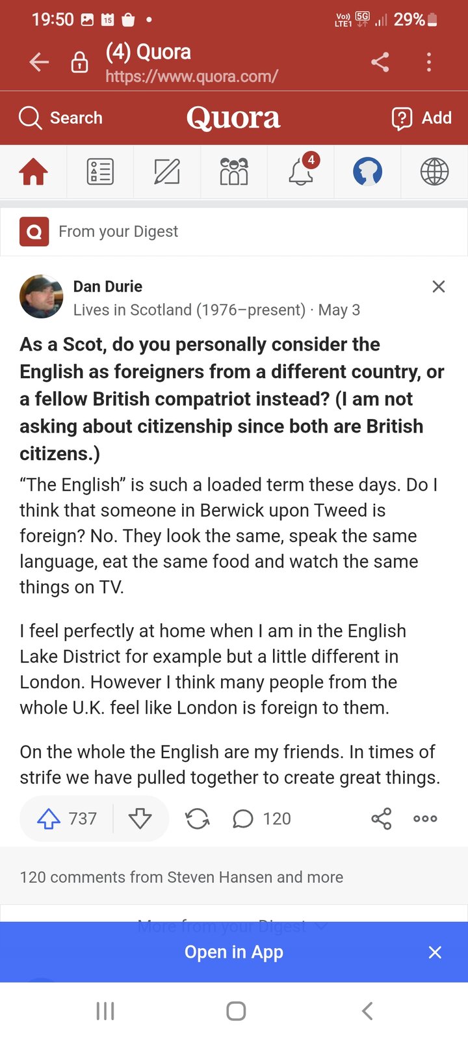Tap Add question button

(421, 118)
